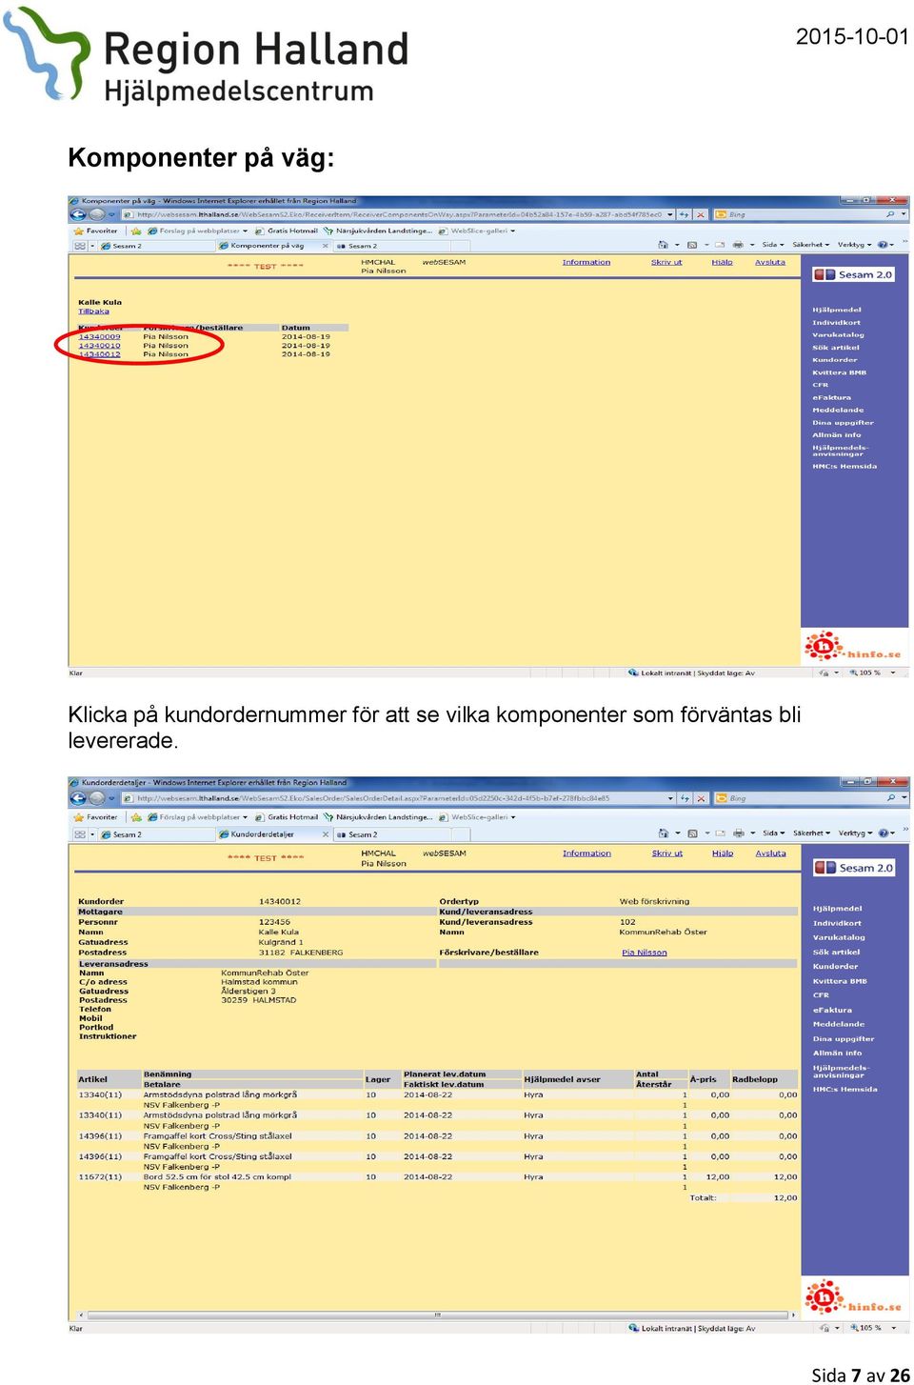Viewport: 914px width, 1385px height.
Task: Click hinfo.se logo in Komponenter på väg window
Action: pos(853,647)
